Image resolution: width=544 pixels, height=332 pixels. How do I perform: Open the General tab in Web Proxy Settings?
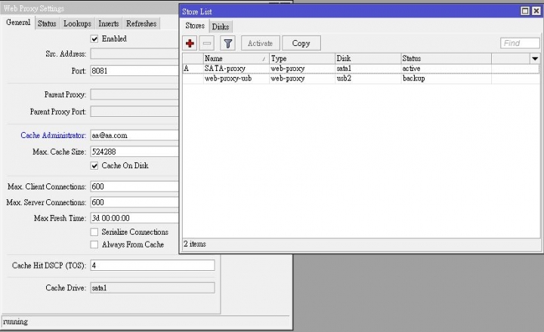click(x=18, y=23)
